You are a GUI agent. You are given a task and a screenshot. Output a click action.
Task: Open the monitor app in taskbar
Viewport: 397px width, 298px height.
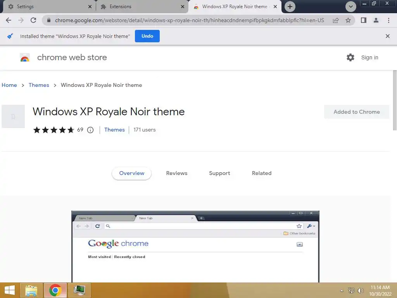point(79,290)
